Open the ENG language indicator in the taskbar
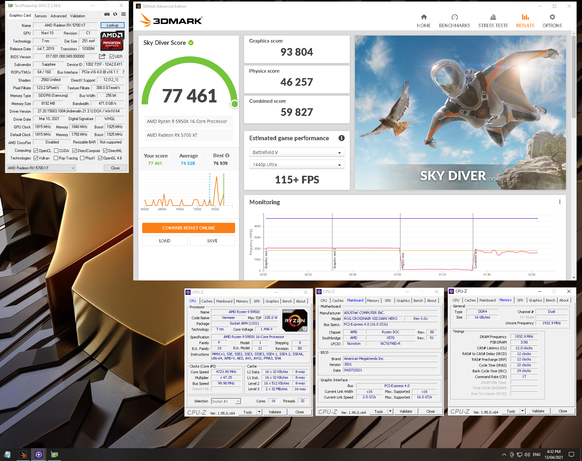The height and width of the screenshot is (461, 582). (x=537, y=455)
